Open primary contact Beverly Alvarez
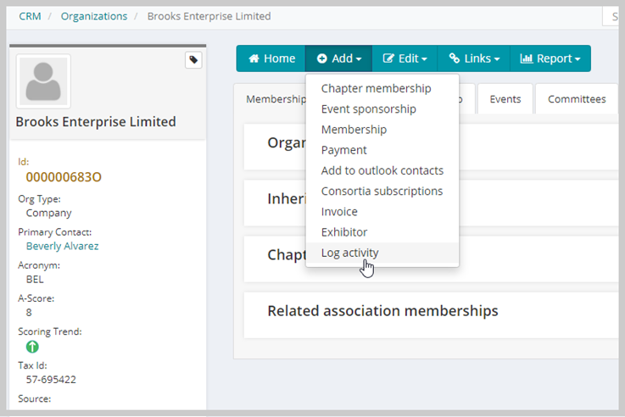625x417 pixels. coord(62,246)
